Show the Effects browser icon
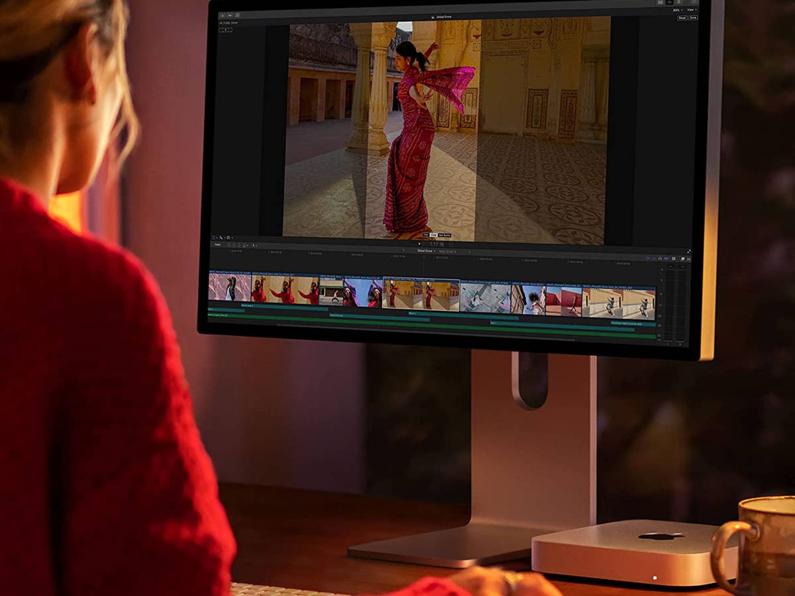Image resolution: width=795 pixels, height=596 pixels. [683, 258]
